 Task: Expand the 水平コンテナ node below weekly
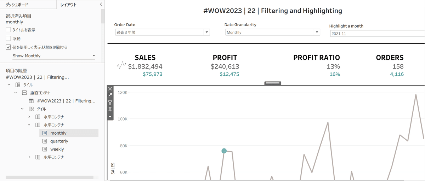29,157
